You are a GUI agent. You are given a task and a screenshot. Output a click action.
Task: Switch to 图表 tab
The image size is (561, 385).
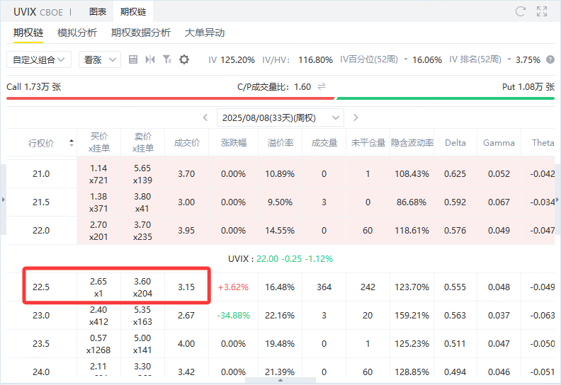click(98, 12)
